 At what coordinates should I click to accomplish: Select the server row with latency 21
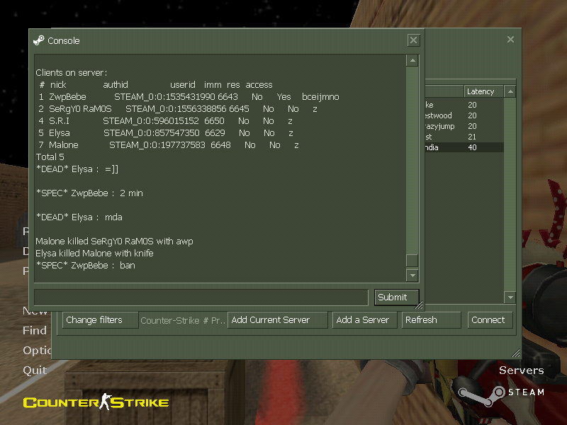(x=464, y=137)
